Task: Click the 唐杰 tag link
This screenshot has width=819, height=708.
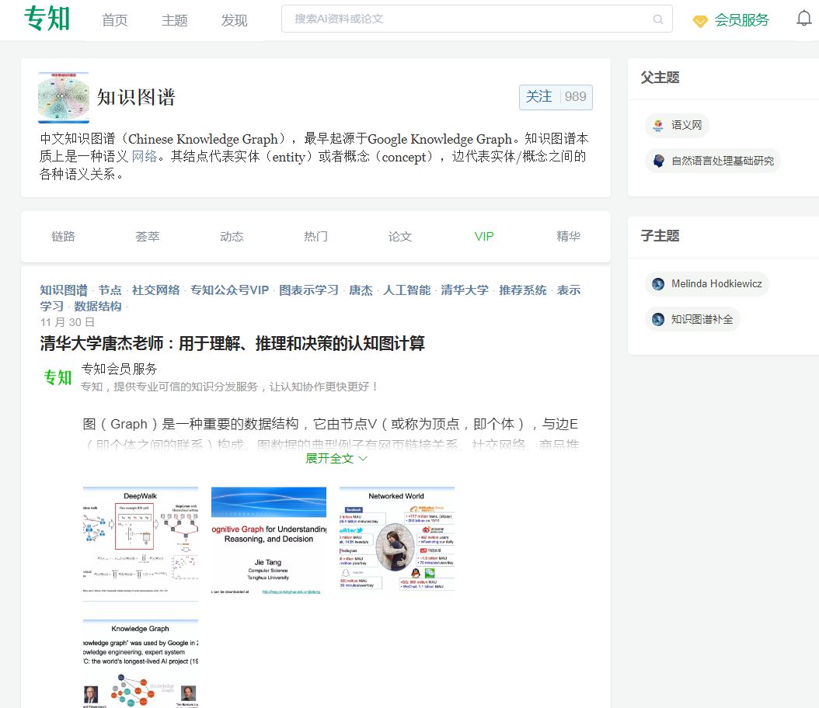Action: (x=361, y=290)
